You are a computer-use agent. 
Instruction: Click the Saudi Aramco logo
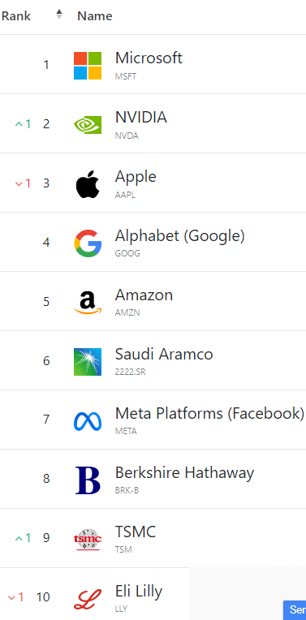click(88, 362)
